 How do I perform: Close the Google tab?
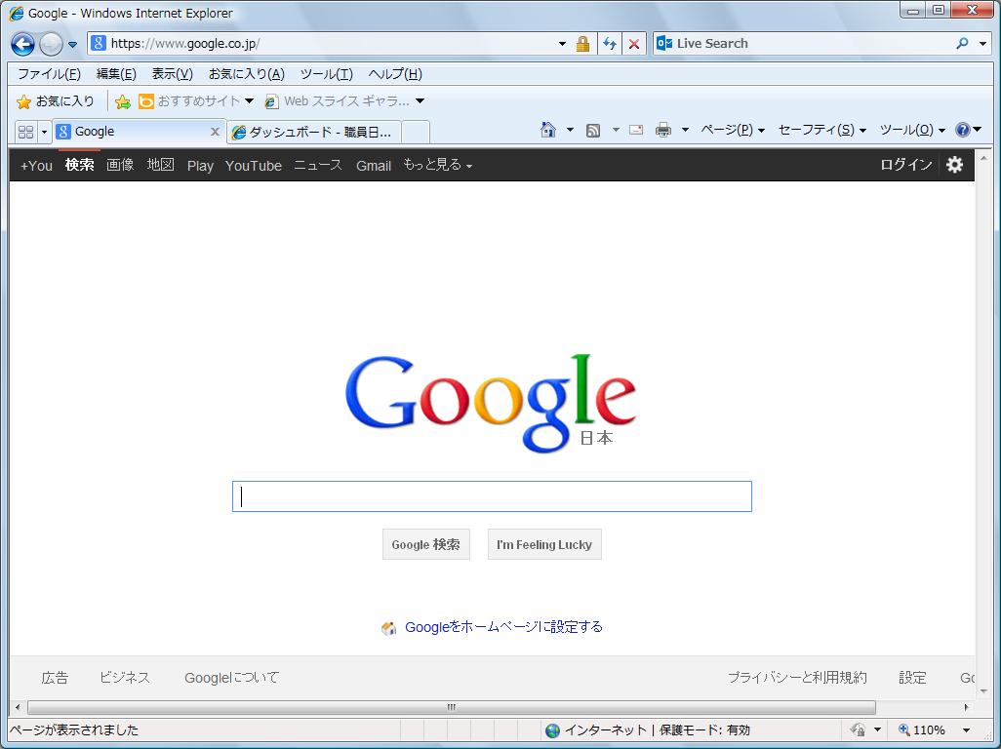[215, 132]
